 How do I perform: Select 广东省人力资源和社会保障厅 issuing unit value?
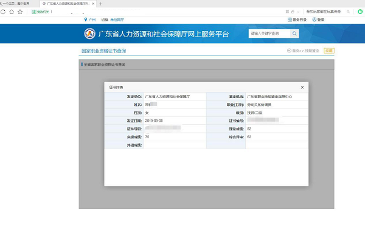(x=167, y=96)
